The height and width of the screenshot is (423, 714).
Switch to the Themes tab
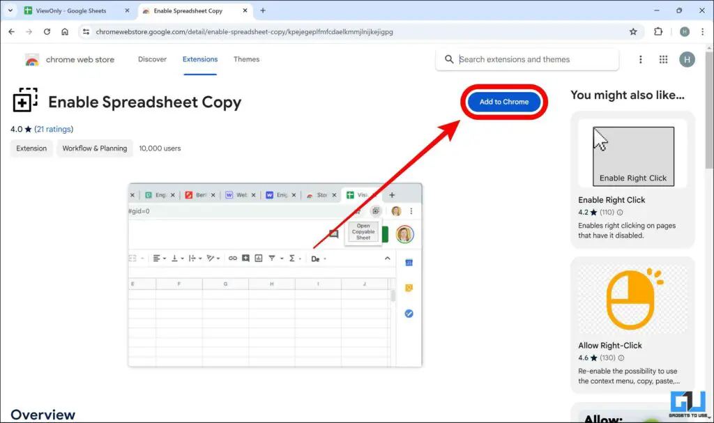pos(246,59)
